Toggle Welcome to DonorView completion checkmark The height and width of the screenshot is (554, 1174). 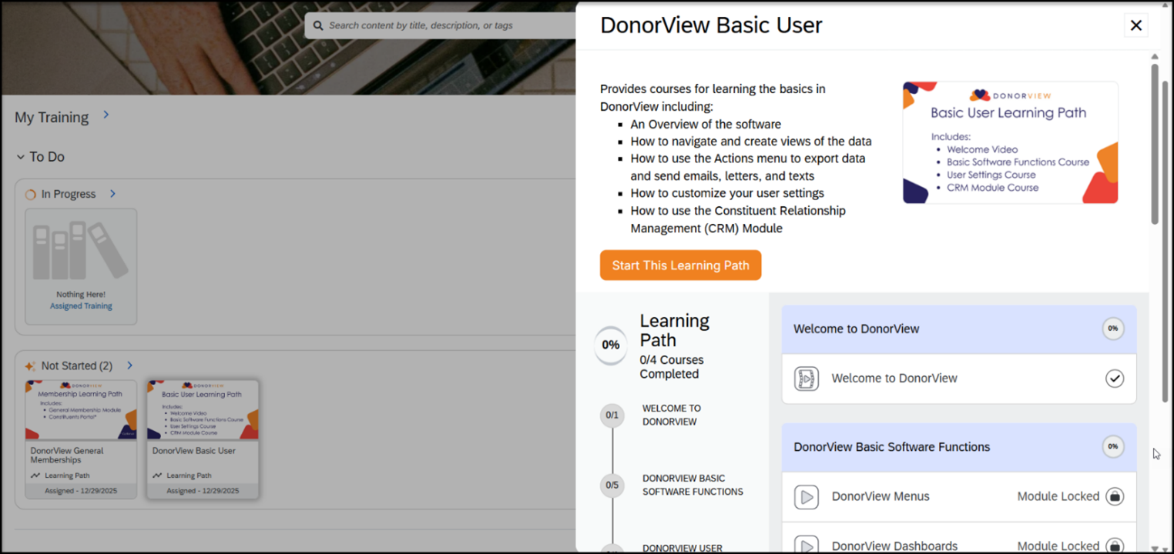click(1114, 379)
